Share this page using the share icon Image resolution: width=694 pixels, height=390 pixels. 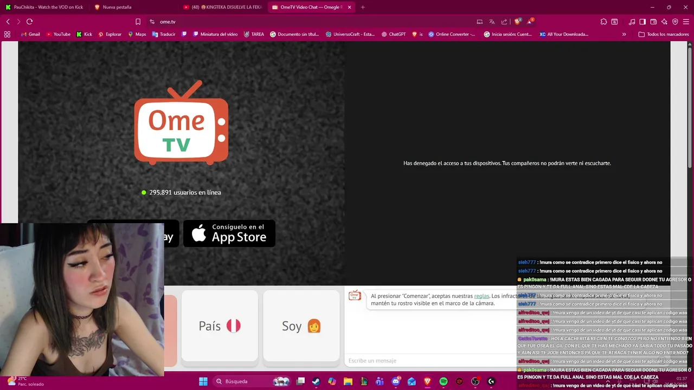(x=504, y=22)
